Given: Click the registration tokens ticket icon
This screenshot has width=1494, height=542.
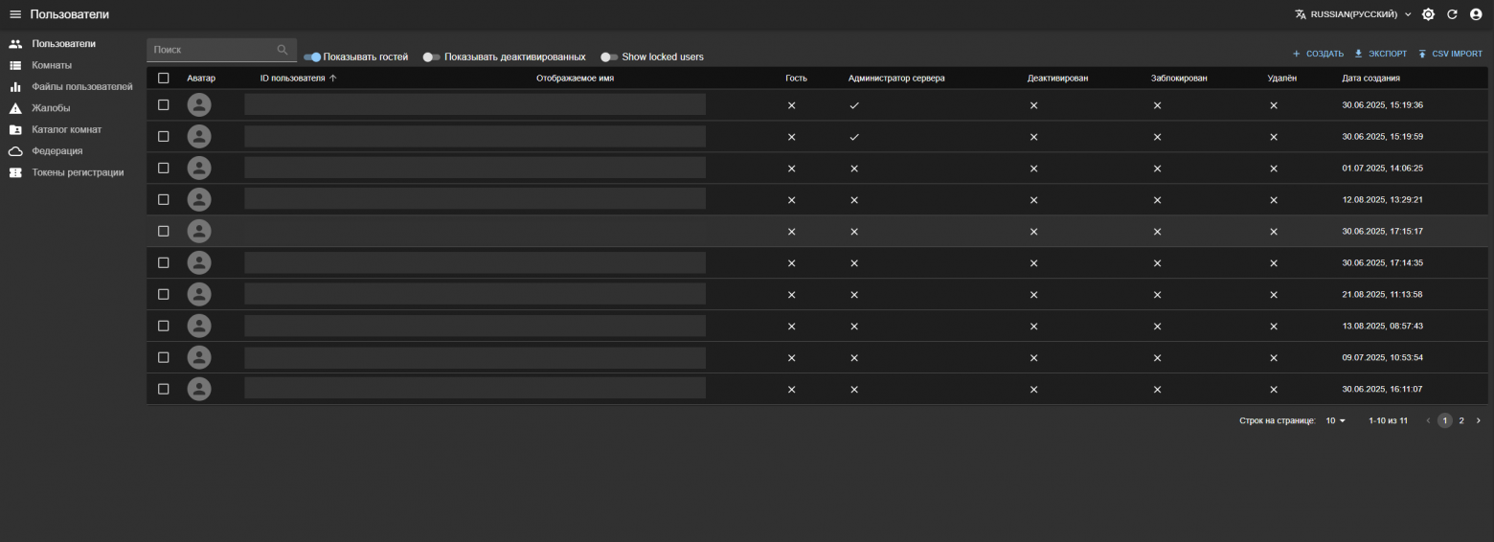Looking at the screenshot, I should pyautogui.click(x=15, y=172).
